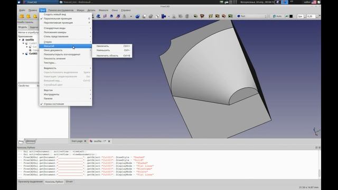This screenshot has height=190, width=338.
Task: Click the US flag keyboard layout indicator
Action: click(x=314, y=2)
